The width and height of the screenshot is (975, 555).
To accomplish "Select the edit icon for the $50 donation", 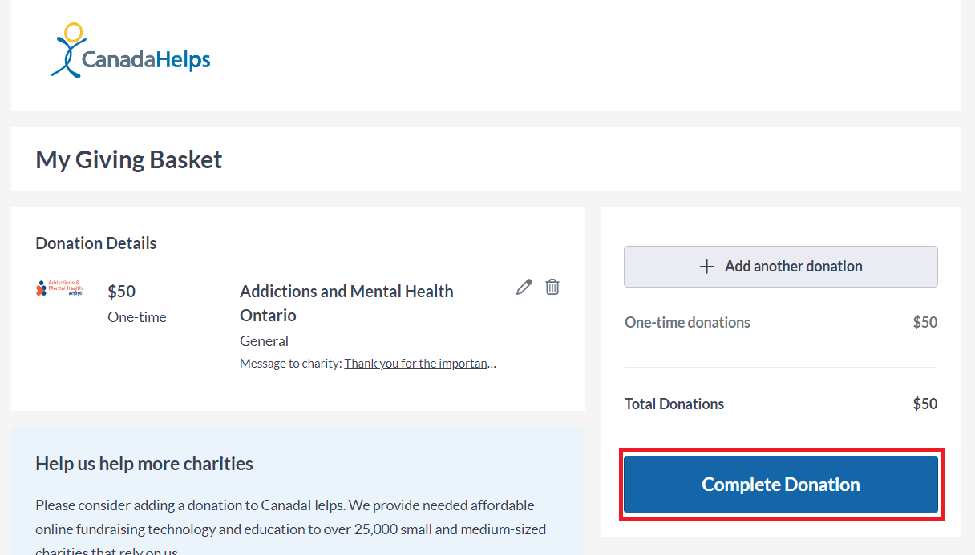I will coord(524,286).
